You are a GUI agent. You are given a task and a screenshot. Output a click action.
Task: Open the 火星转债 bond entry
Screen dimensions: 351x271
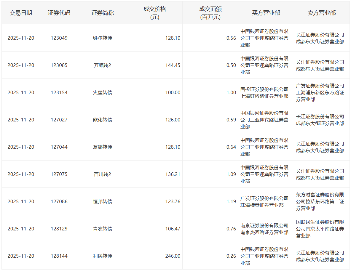[x=102, y=93]
